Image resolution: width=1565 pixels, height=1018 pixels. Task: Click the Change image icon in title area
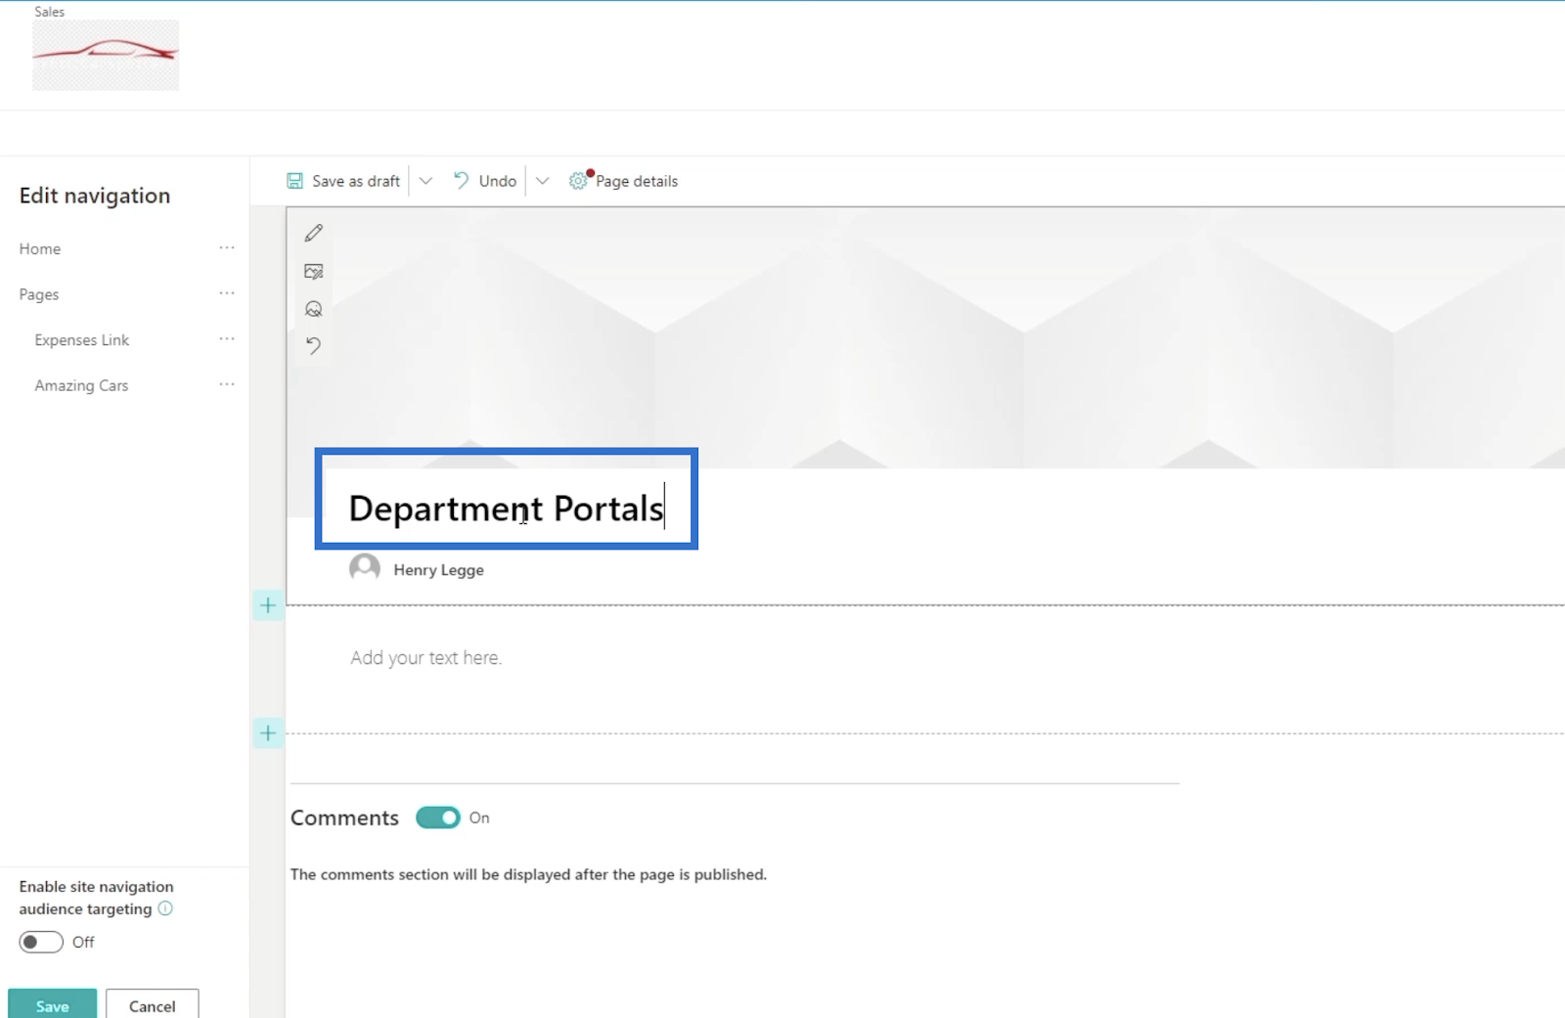click(314, 271)
